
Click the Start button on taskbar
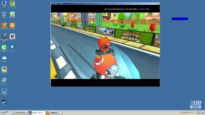3,113
